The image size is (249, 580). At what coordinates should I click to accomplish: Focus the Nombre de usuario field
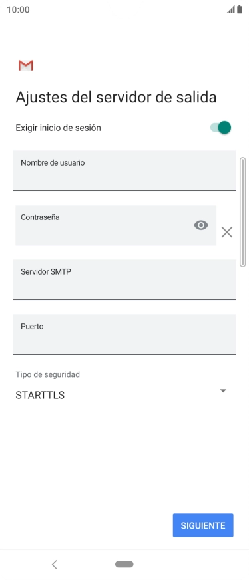click(124, 170)
